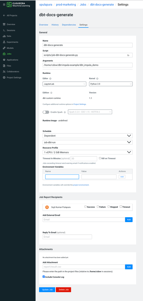The width and height of the screenshot is (143, 301).
Task: Go to prod-marketing breadcrumb
Action: point(66,5)
